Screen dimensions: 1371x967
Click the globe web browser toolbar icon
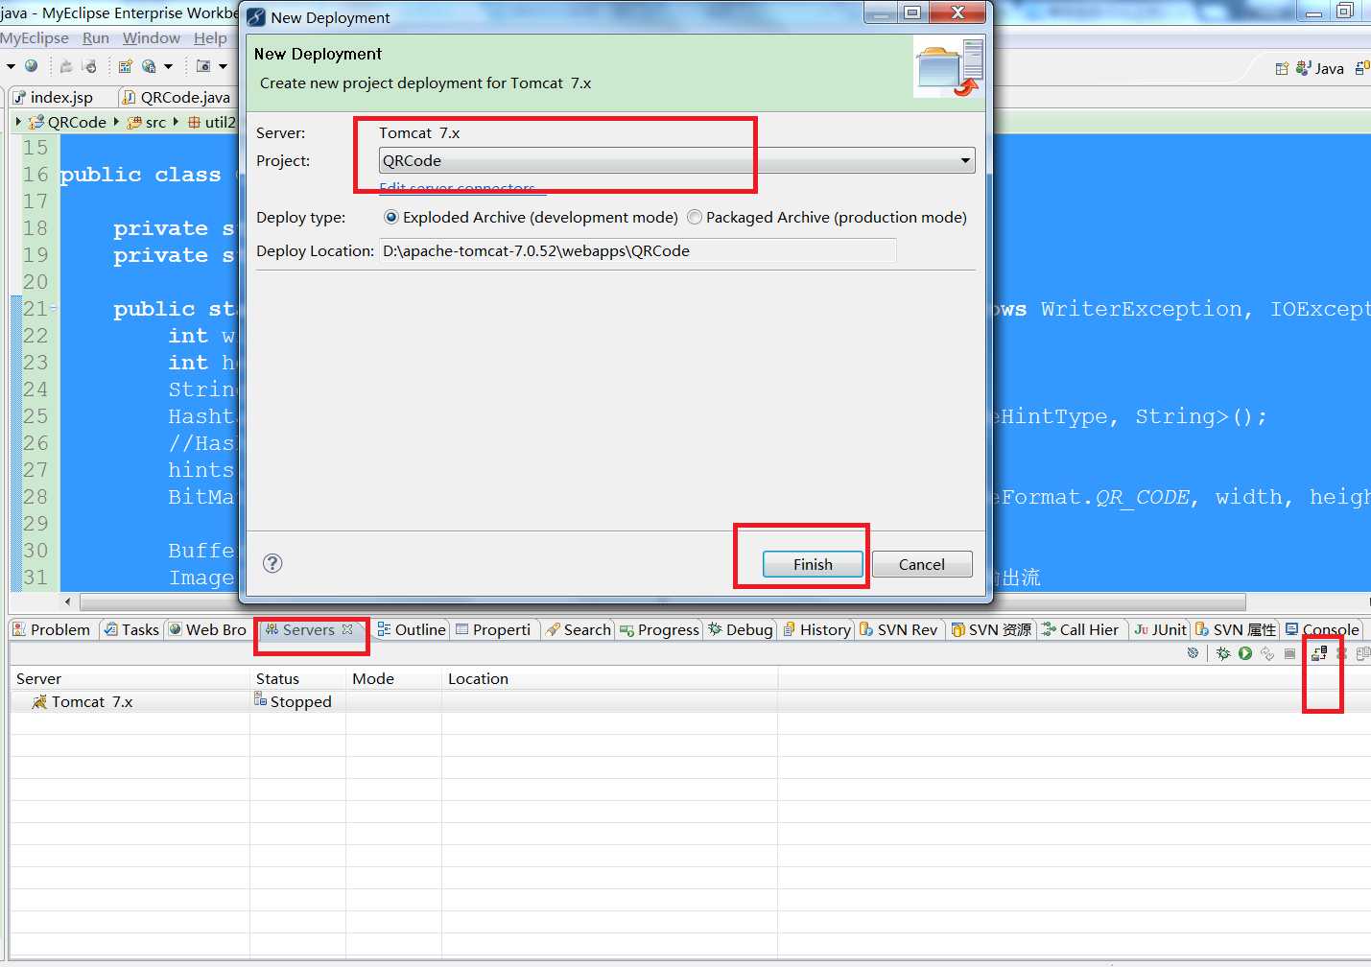[x=31, y=66]
